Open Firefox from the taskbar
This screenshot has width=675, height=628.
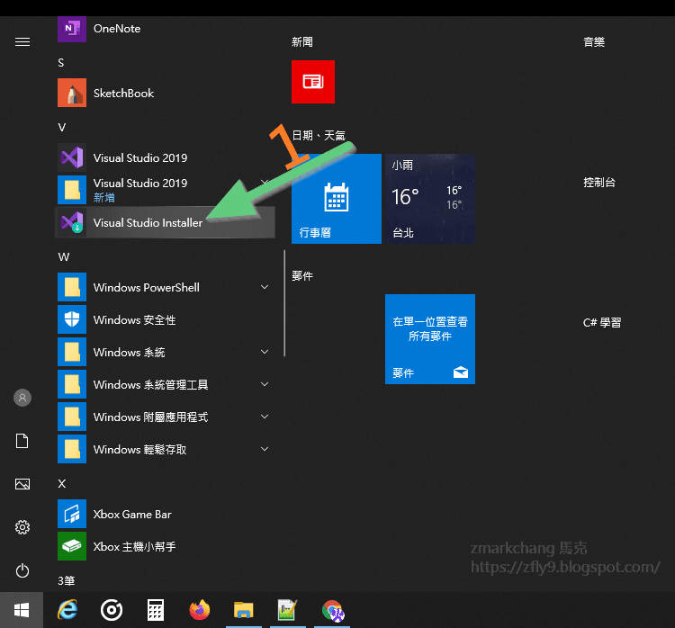coord(200,610)
